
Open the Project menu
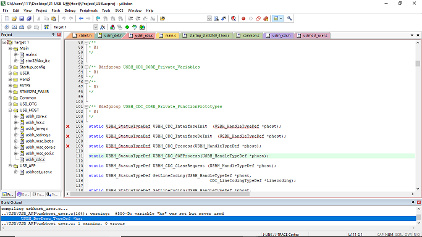[x=41, y=10]
